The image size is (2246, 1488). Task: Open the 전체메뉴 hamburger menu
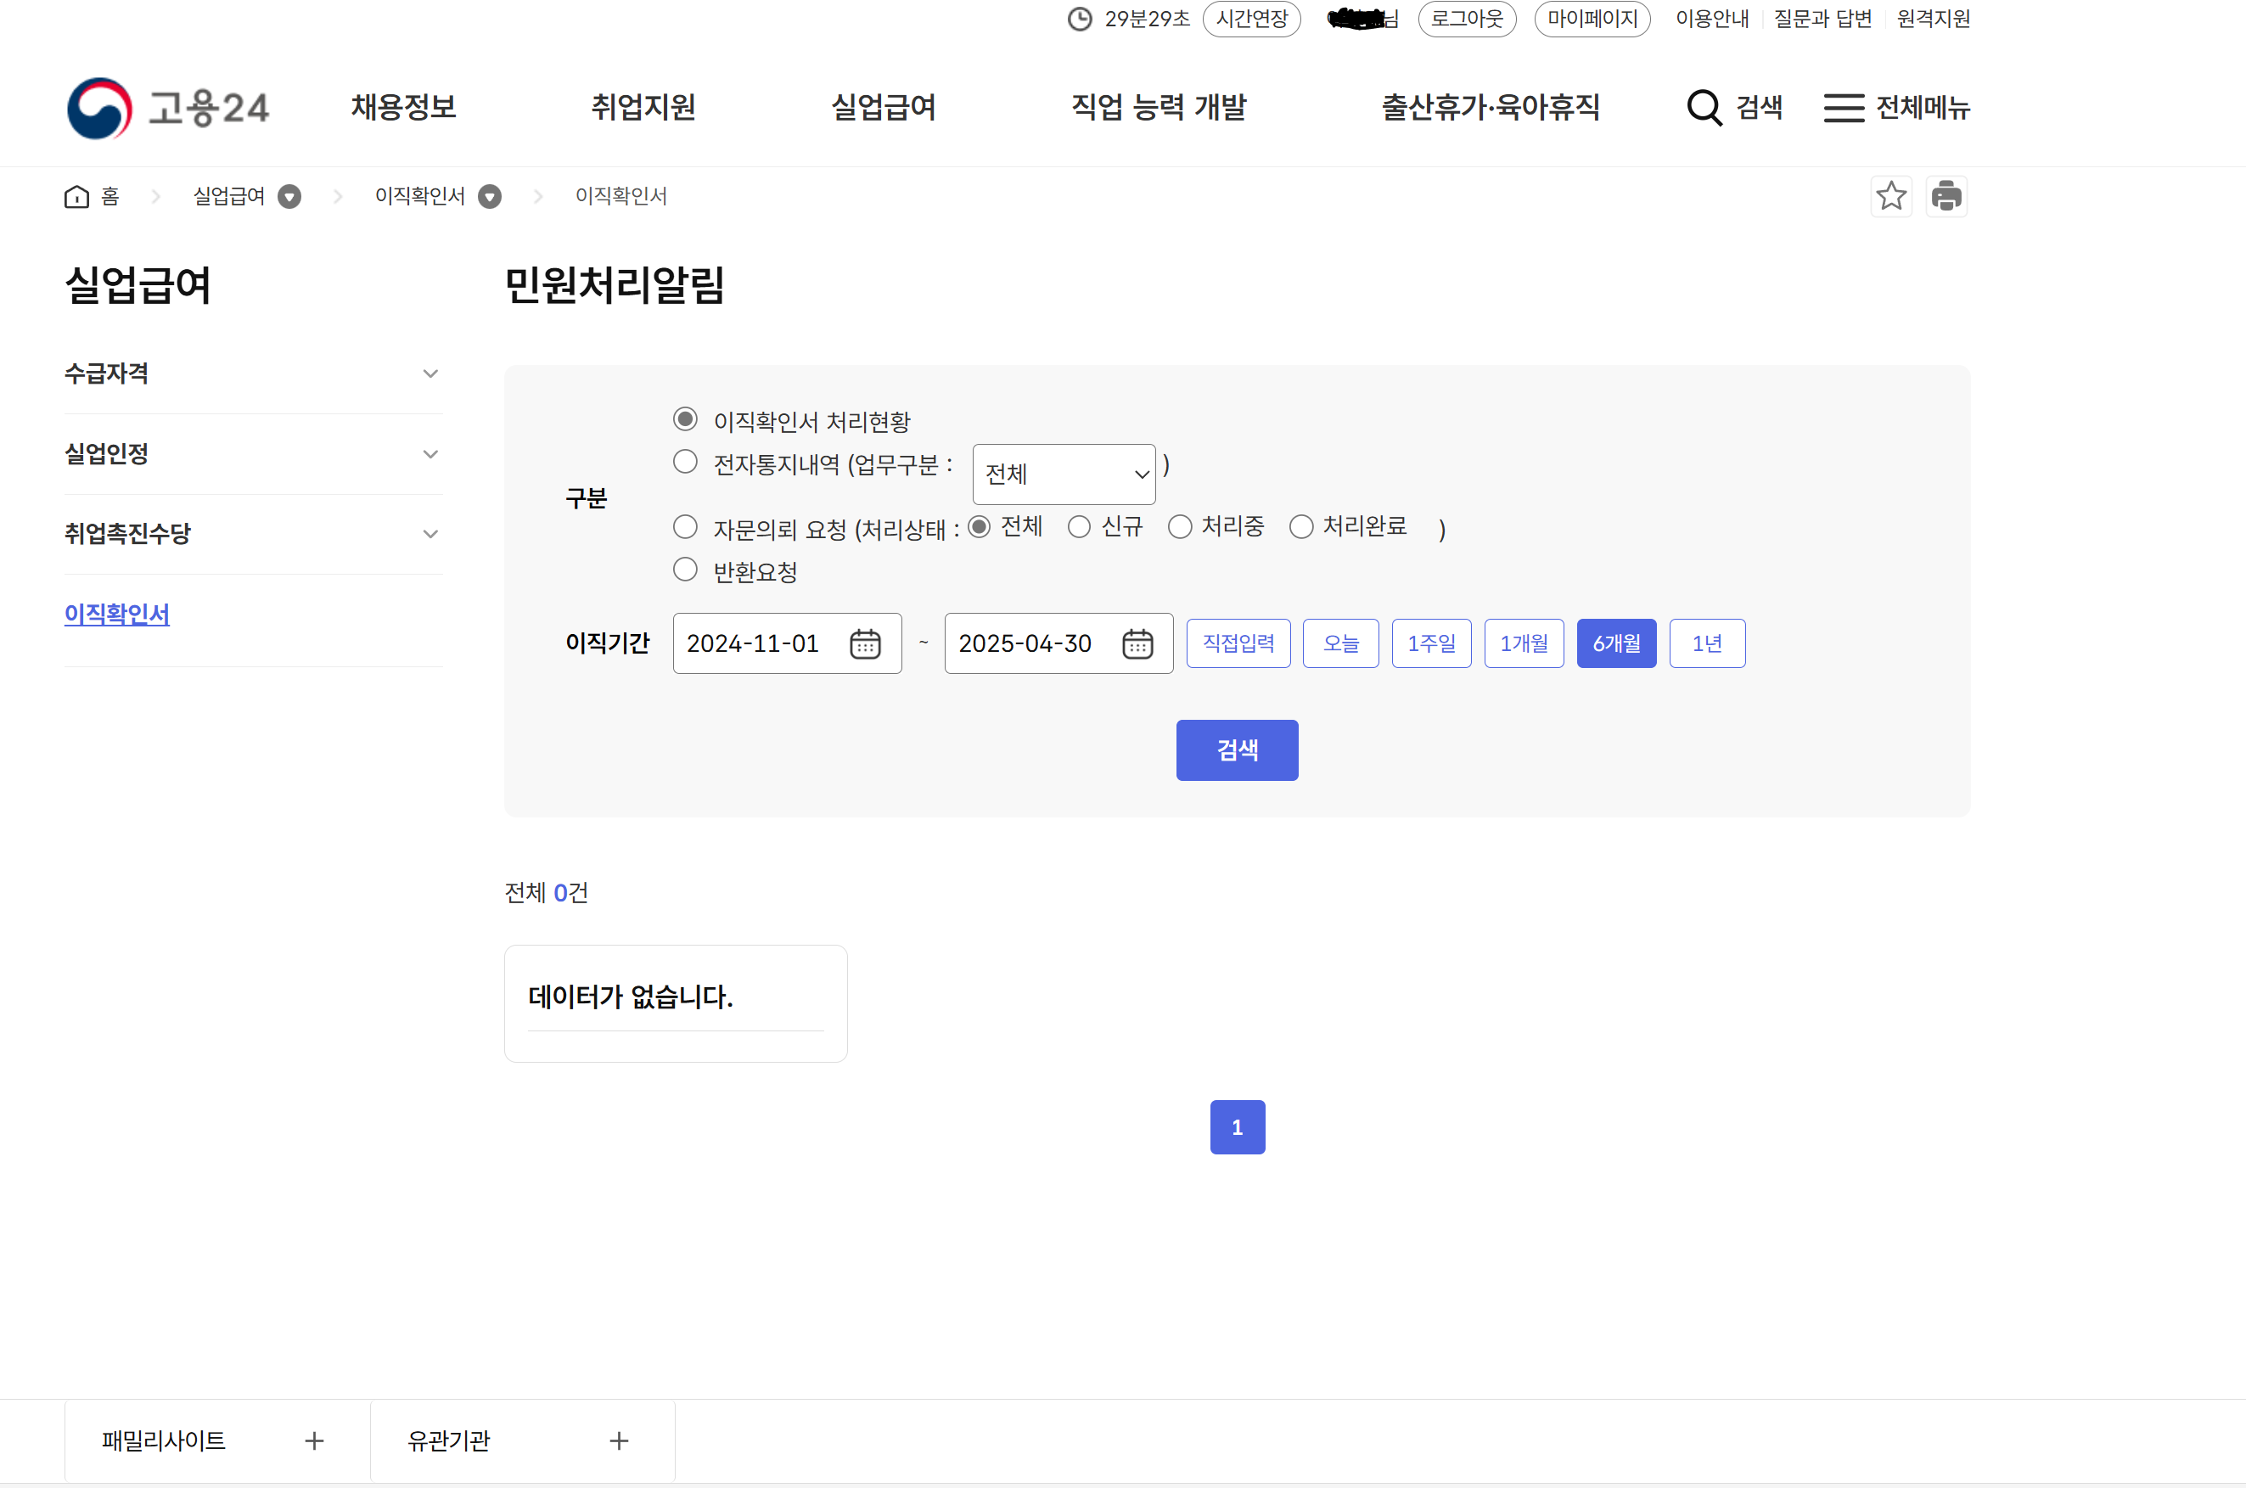click(x=1844, y=107)
